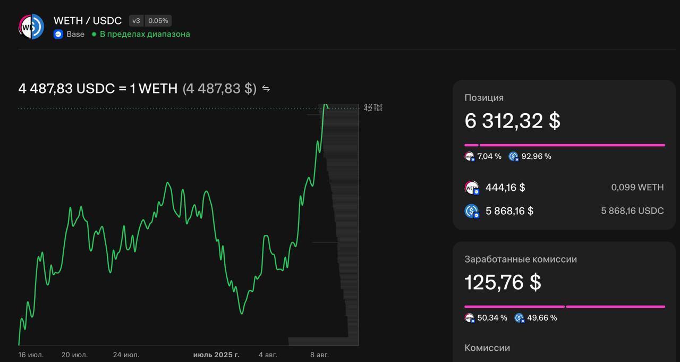
Task: Click the "5 868,16 $" USDC value
Action: pyautogui.click(x=509, y=211)
